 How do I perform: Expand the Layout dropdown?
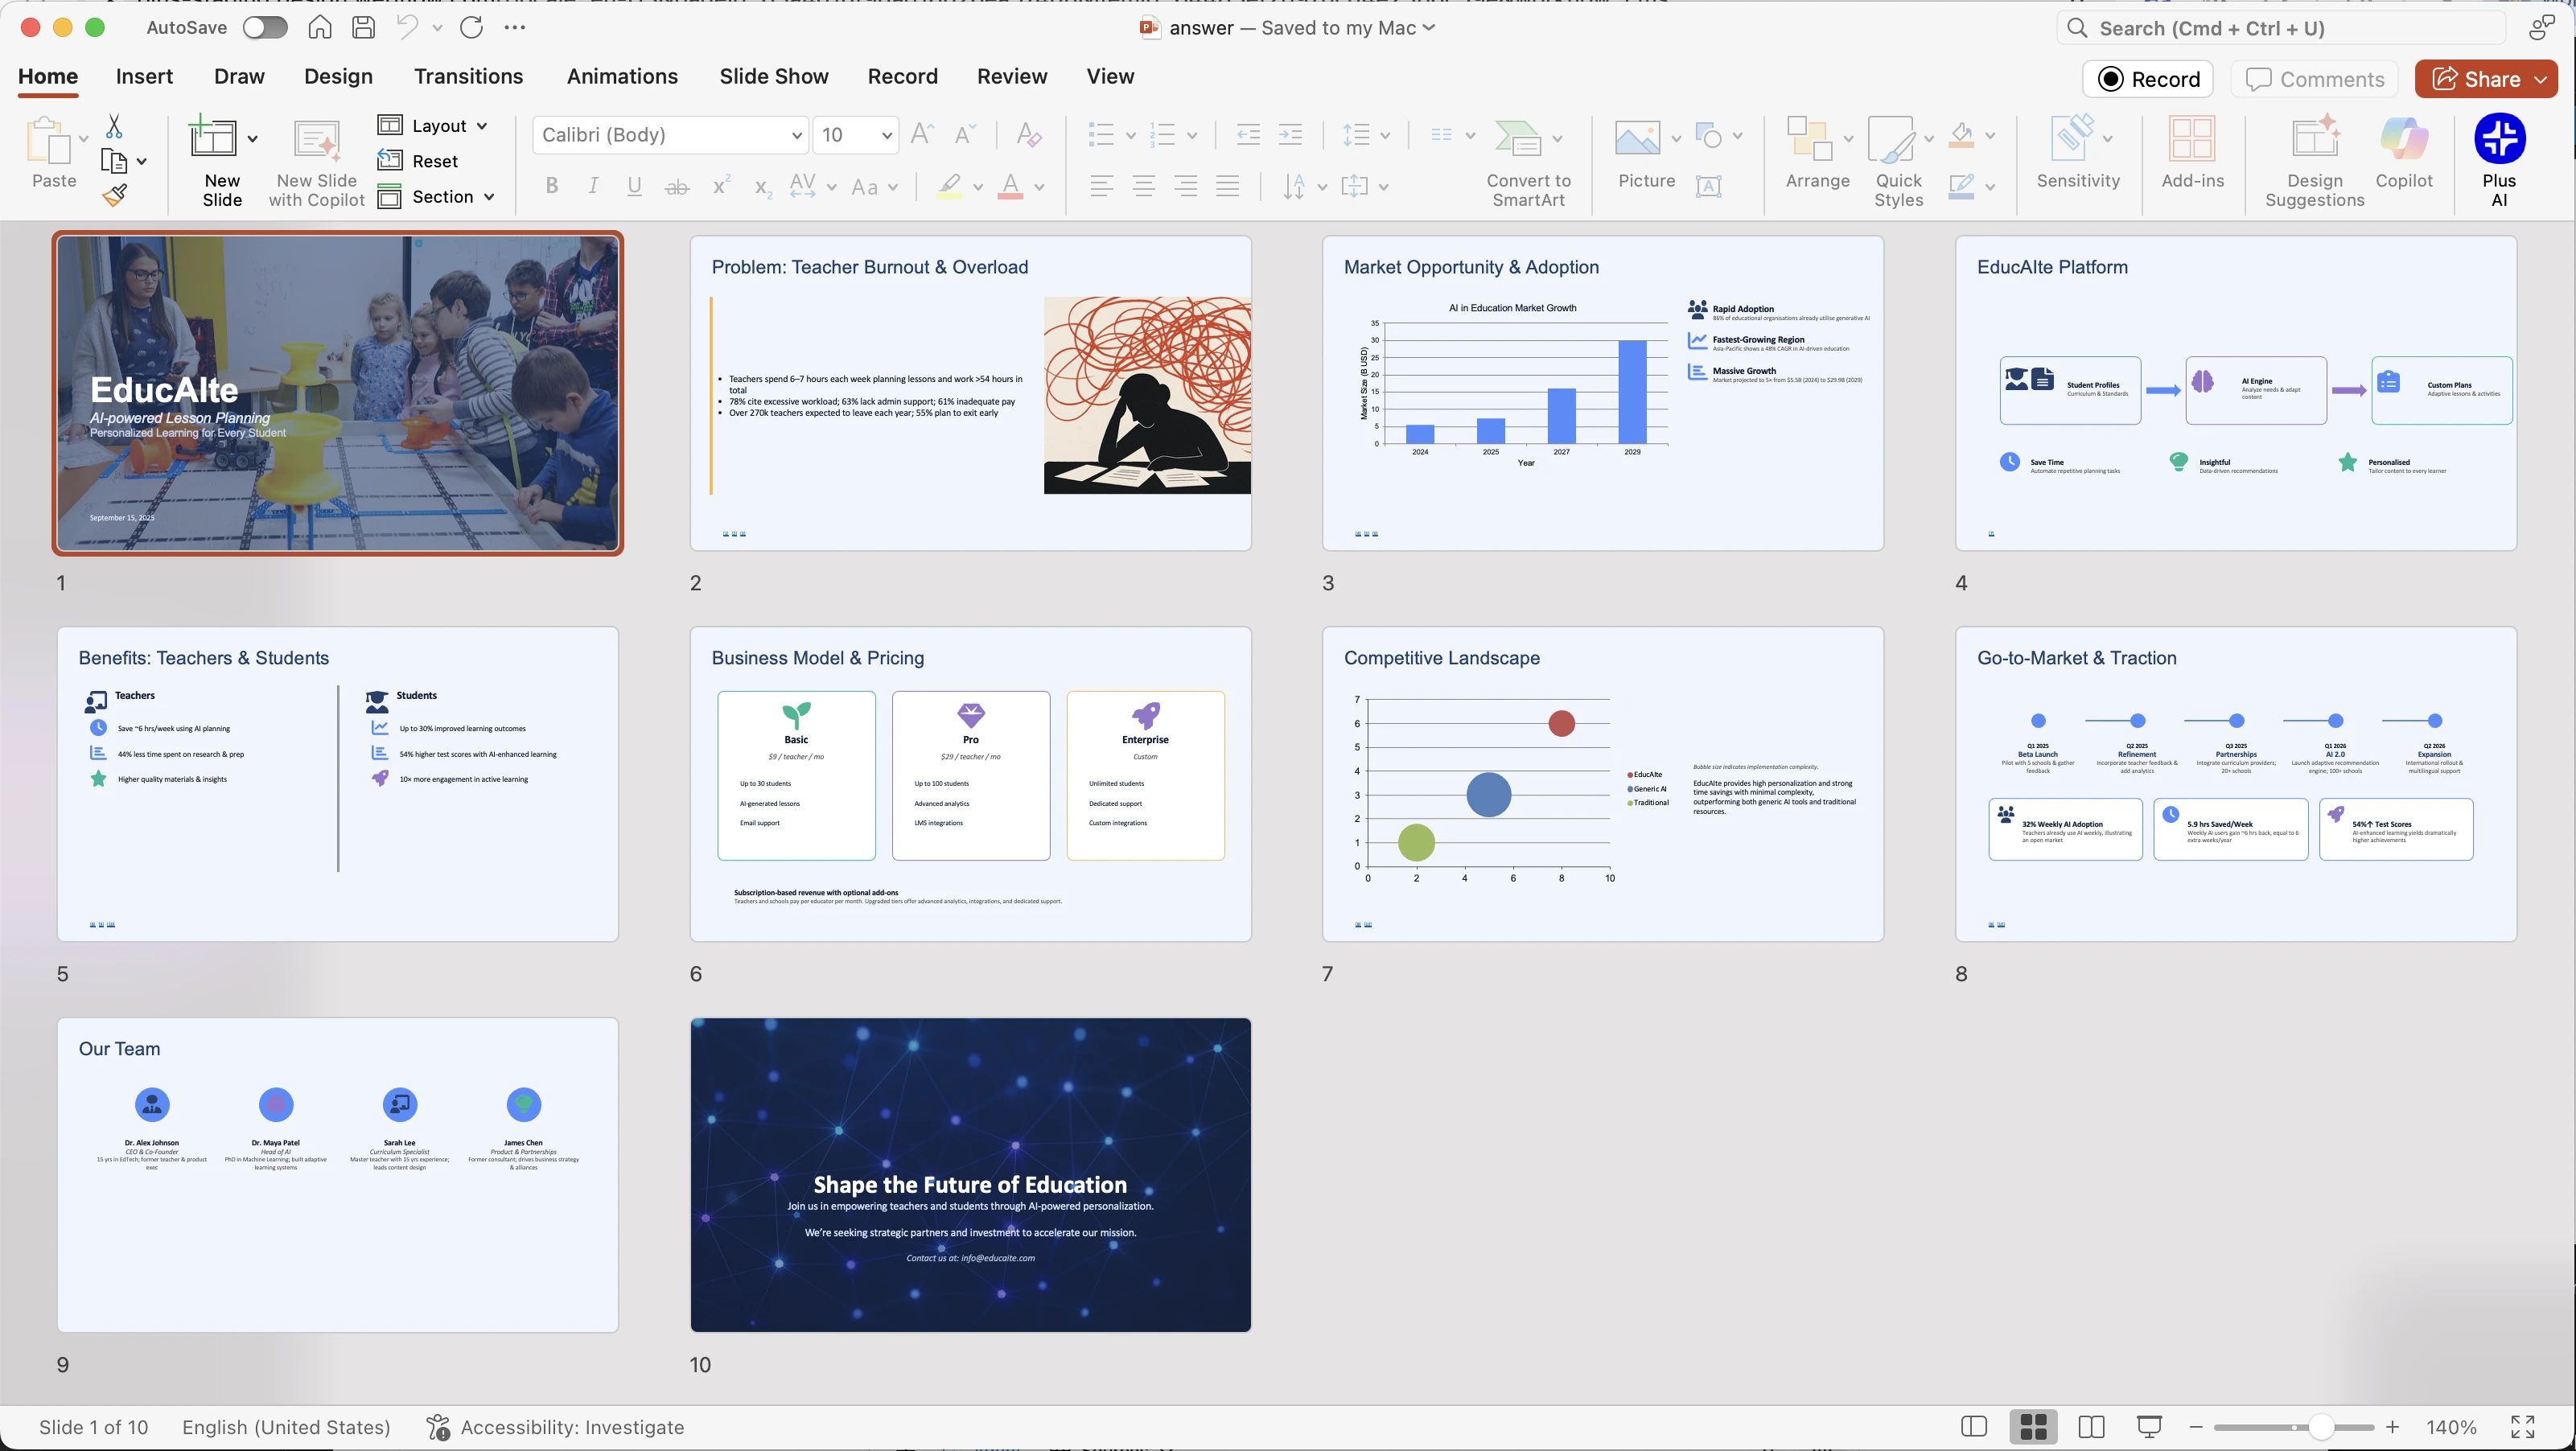(482, 126)
